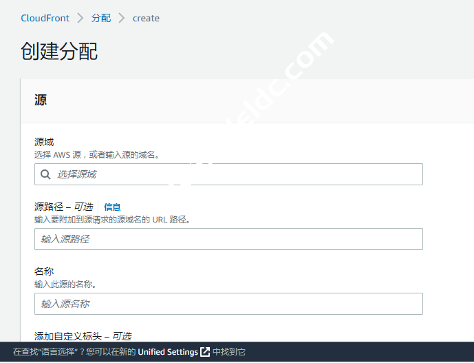Click the 源路径 – 可选 label
This screenshot has height=363, width=474.
coord(63,207)
